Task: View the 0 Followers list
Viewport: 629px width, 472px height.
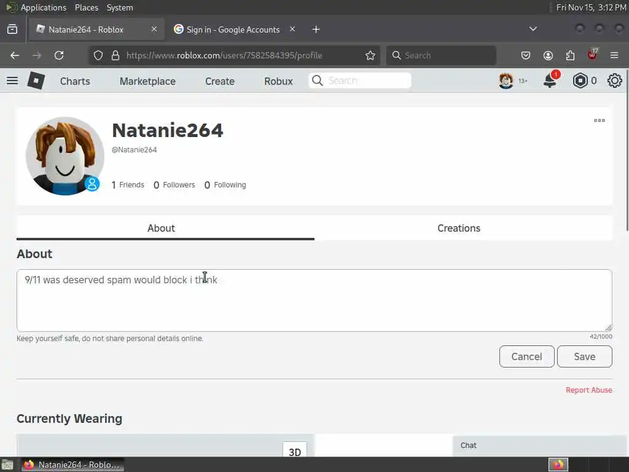Action: 174,184
